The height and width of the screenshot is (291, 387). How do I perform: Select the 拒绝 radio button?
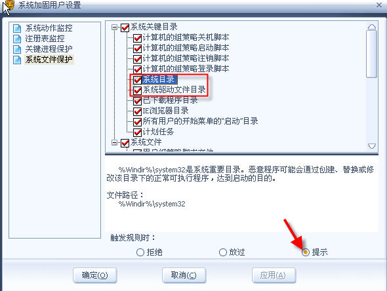click(140, 252)
